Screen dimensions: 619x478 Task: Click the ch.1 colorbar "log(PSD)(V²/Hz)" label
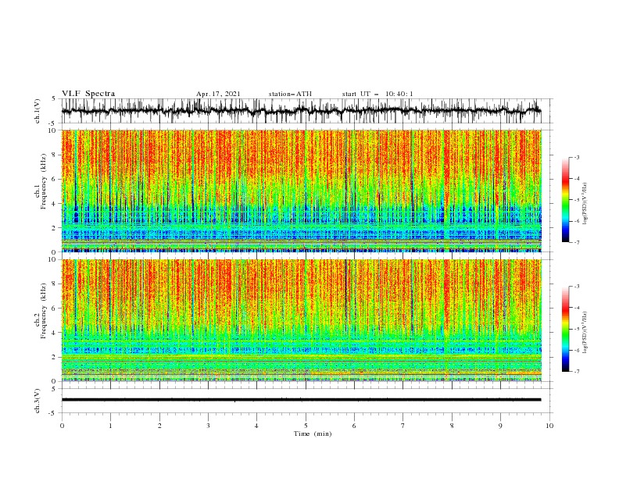(585, 204)
